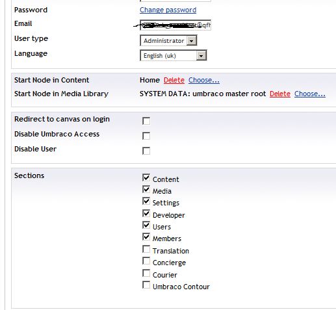Toggle the Settings section checkbox
This screenshot has width=336, height=310.
[x=146, y=201]
